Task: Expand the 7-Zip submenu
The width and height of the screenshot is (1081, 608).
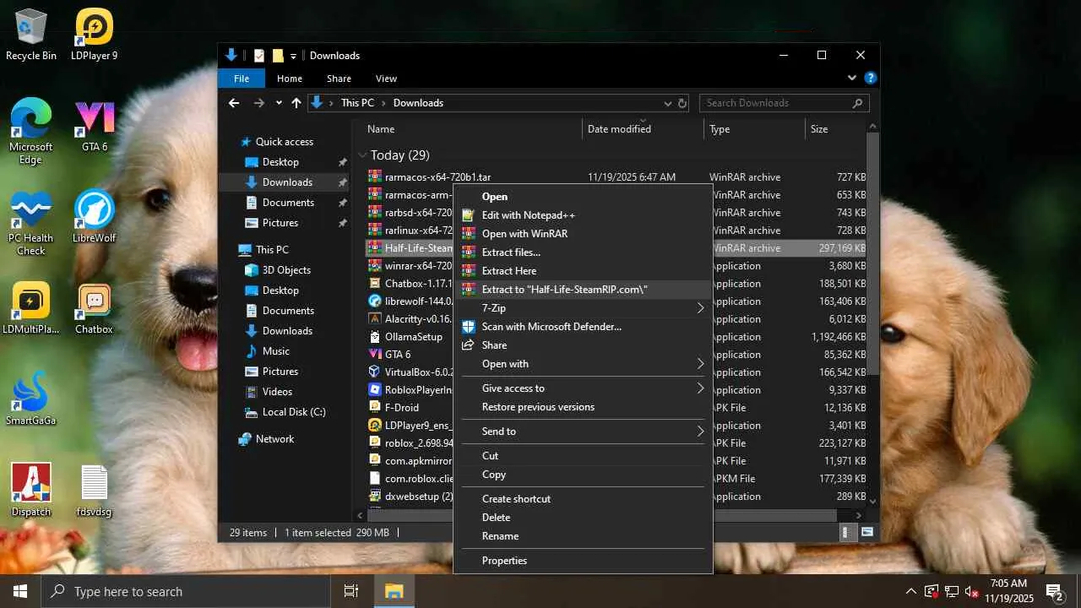Action: pyautogui.click(x=583, y=308)
